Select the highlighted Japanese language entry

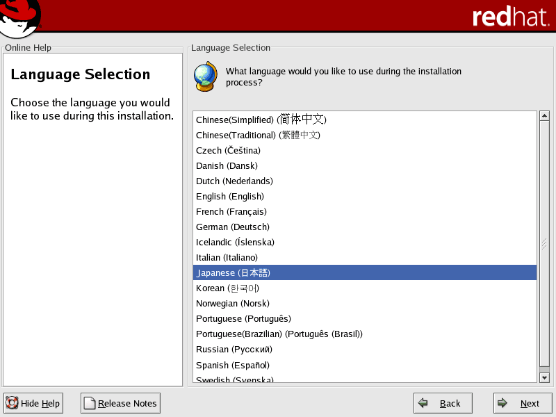pos(234,273)
